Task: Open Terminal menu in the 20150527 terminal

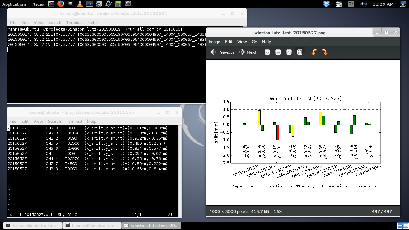Action: point(74,121)
